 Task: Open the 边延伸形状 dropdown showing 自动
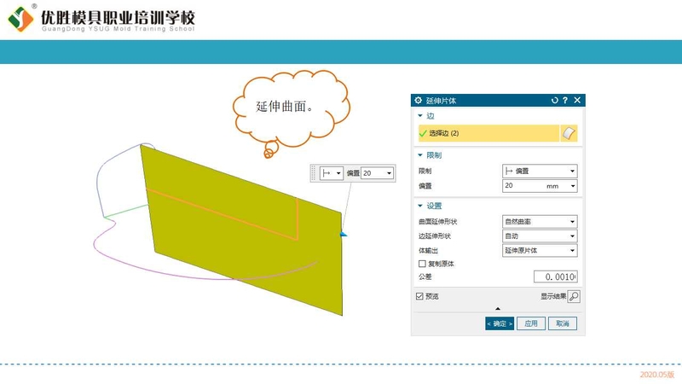[540, 236]
